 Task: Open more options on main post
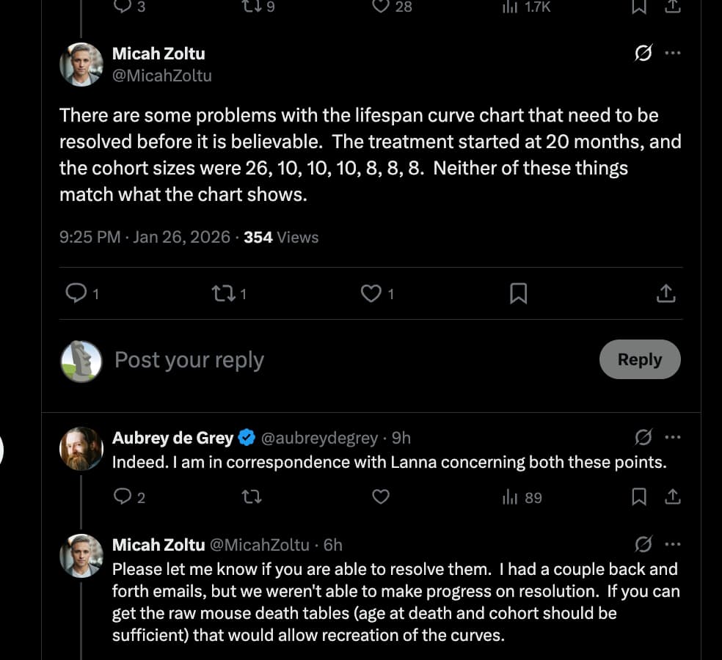click(672, 54)
